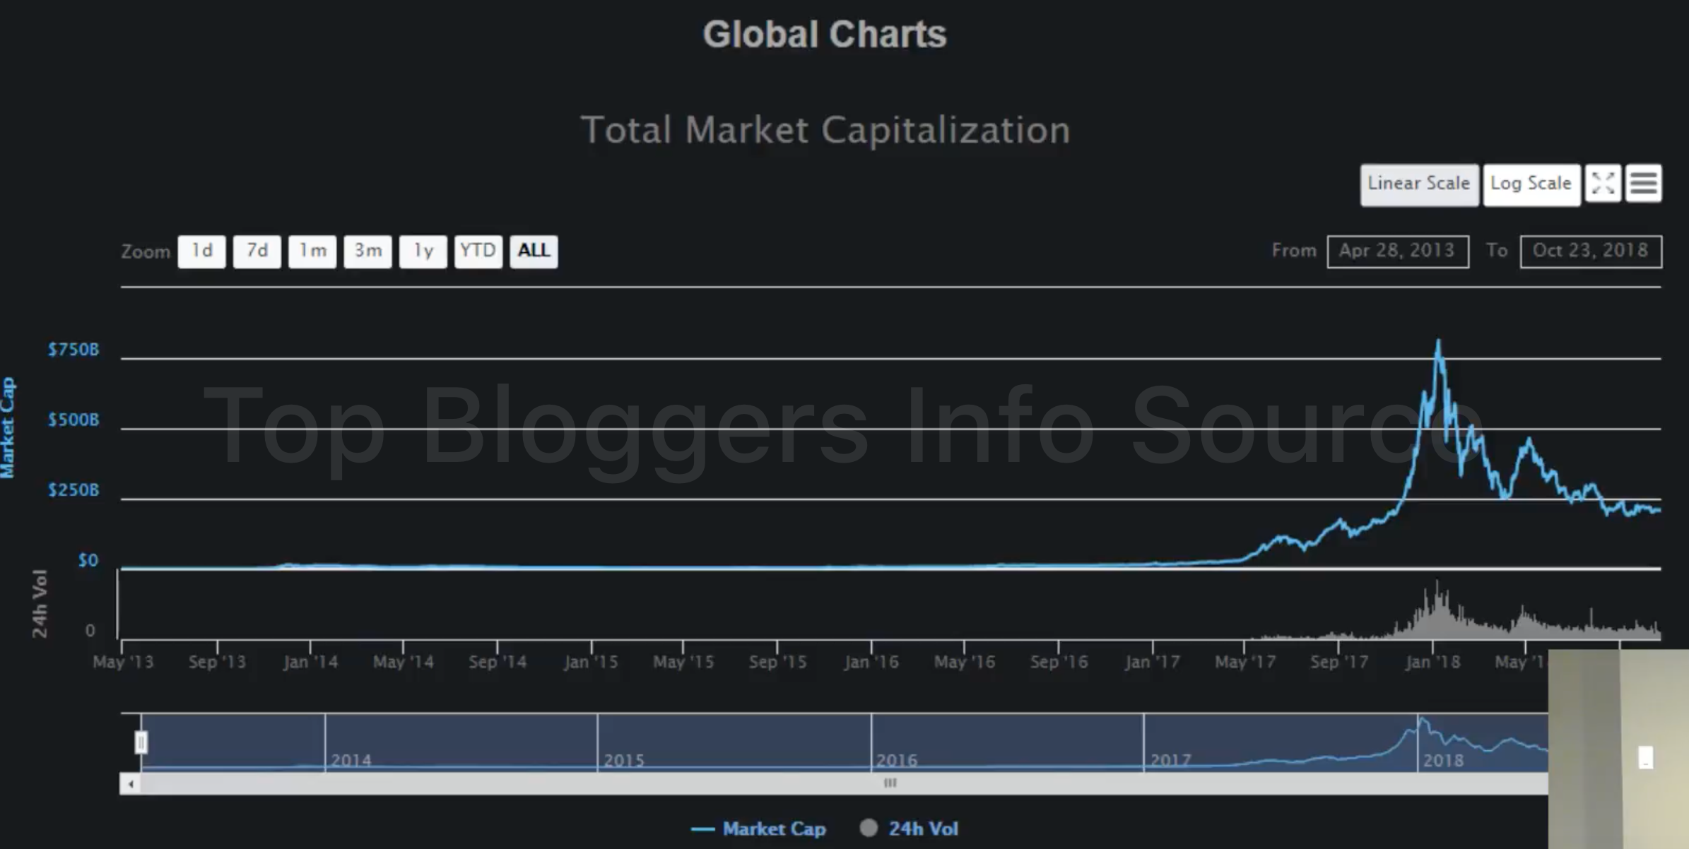The height and width of the screenshot is (849, 1689).
Task: Edit the From date field
Action: pos(1397,251)
